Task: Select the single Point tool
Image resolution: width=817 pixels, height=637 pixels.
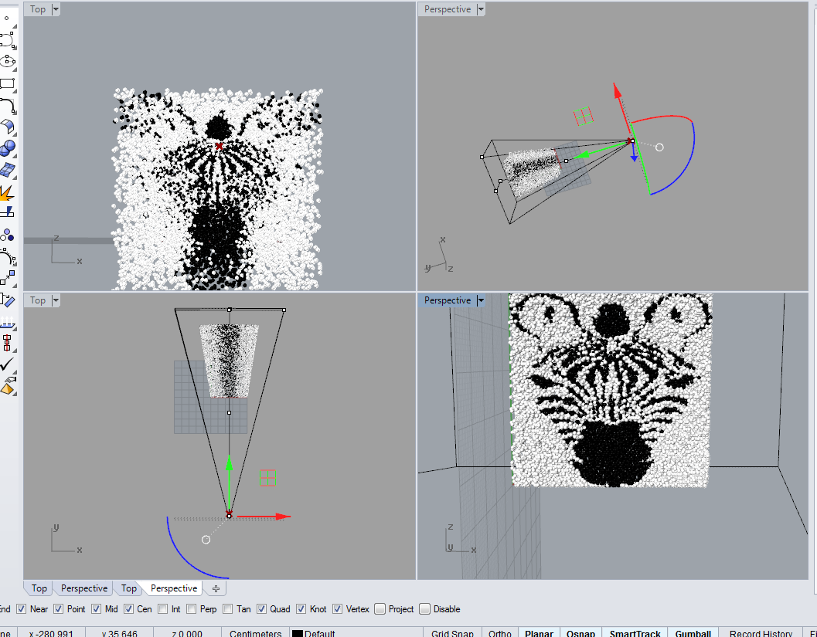Action: click(x=7, y=18)
